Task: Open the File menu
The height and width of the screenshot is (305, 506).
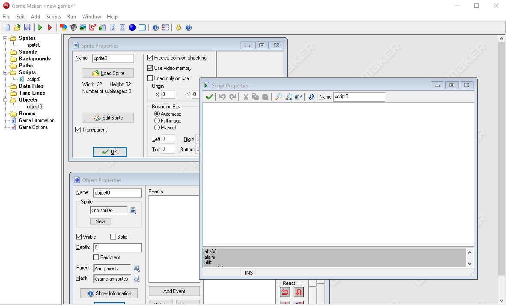Action: pyautogui.click(x=6, y=16)
